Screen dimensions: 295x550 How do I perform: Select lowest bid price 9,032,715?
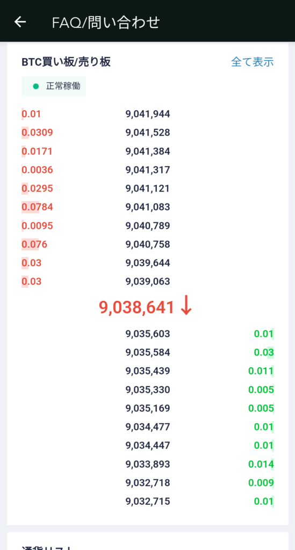148,501
